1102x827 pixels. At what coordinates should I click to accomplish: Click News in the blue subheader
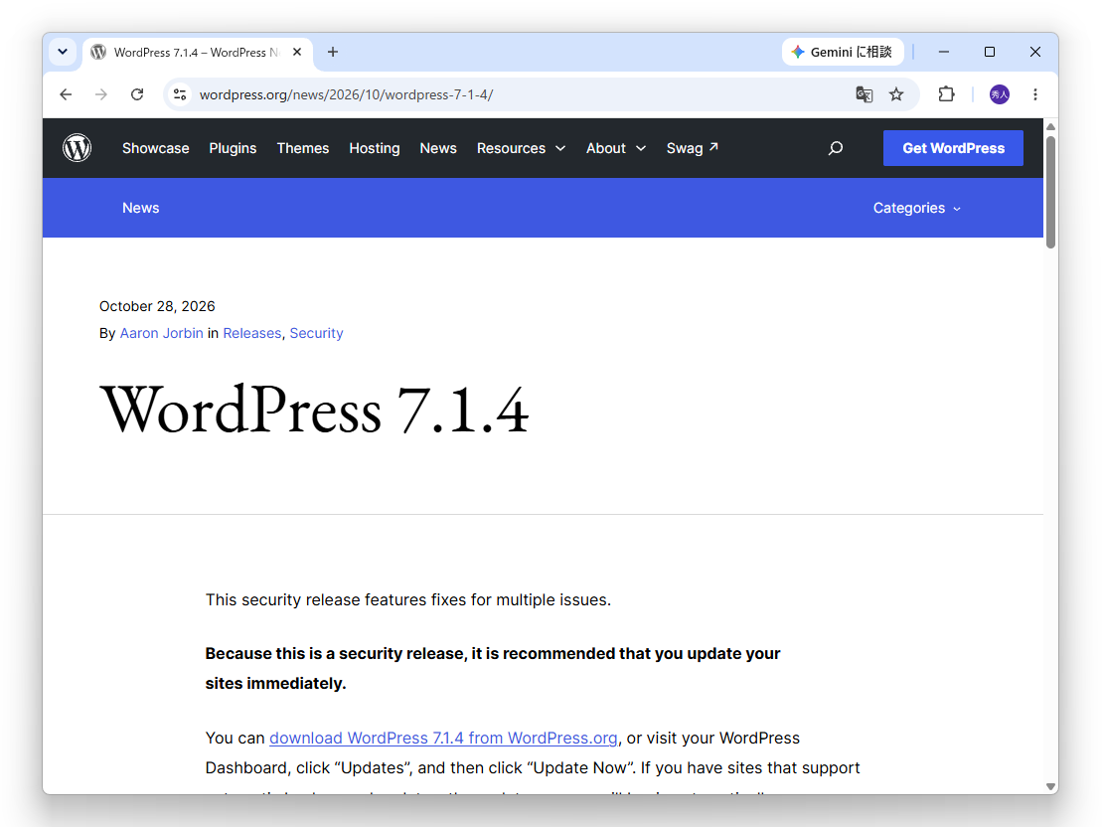click(x=140, y=208)
